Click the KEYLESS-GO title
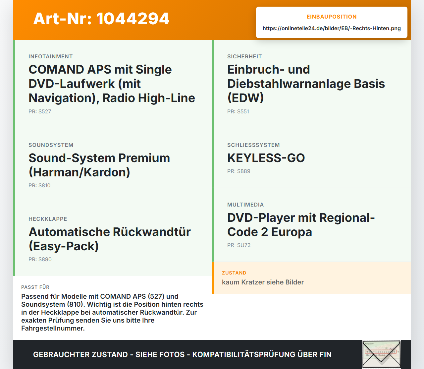This screenshot has width=424, height=369. pos(266,158)
